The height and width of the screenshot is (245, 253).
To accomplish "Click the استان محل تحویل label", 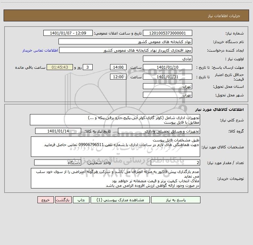I will coord(228,87).
